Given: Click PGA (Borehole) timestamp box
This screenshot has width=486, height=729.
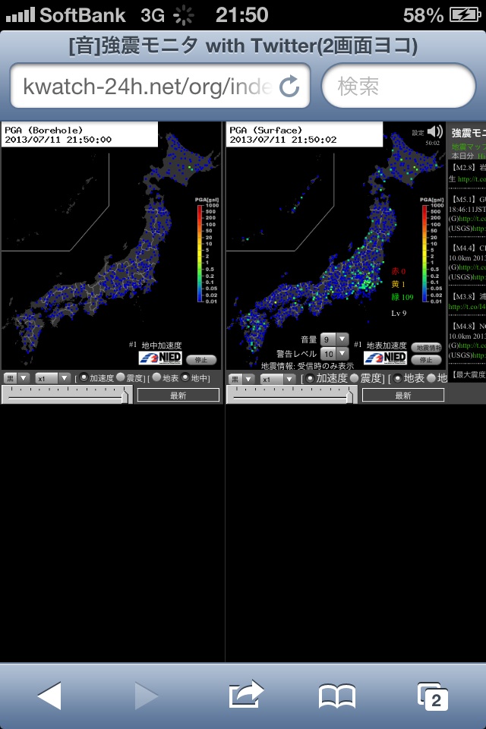Looking at the screenshot, I should [x=80, y=134].
